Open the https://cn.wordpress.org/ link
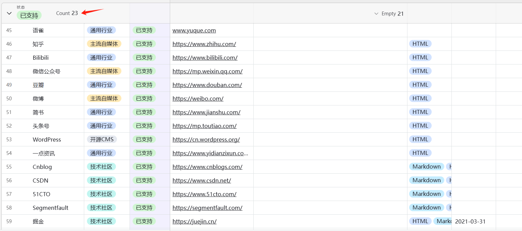This screenshot has height=231, width=522. [x=206, y=140]
